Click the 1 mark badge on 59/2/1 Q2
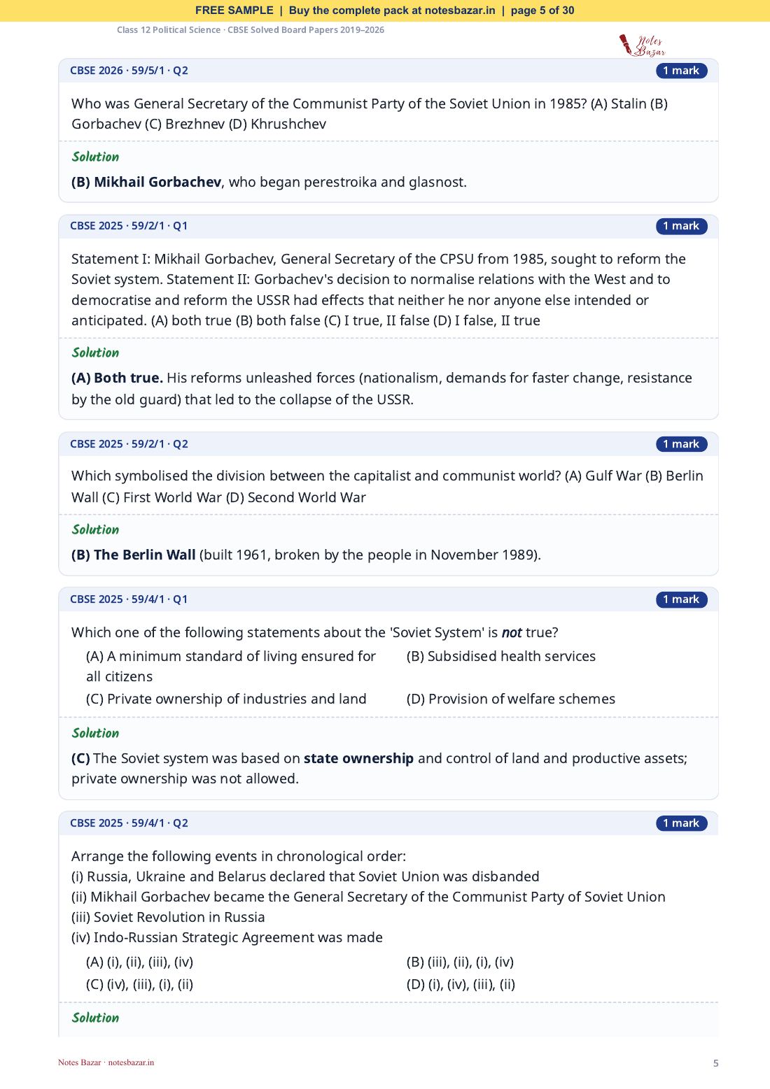 click(x=681, y=444)
